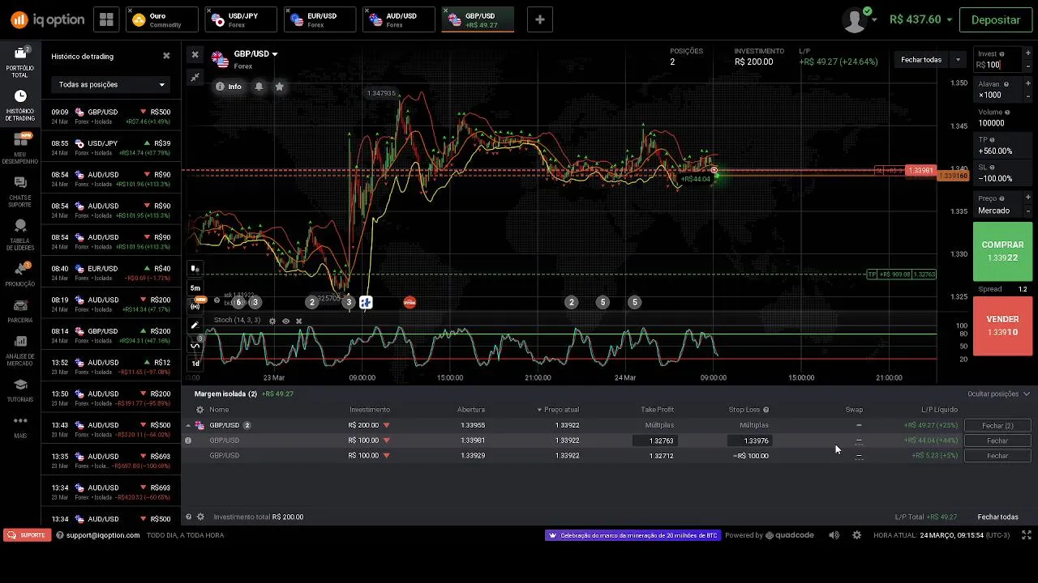Open Meu Desempenho sidebar item

click(x=20, y=149)
